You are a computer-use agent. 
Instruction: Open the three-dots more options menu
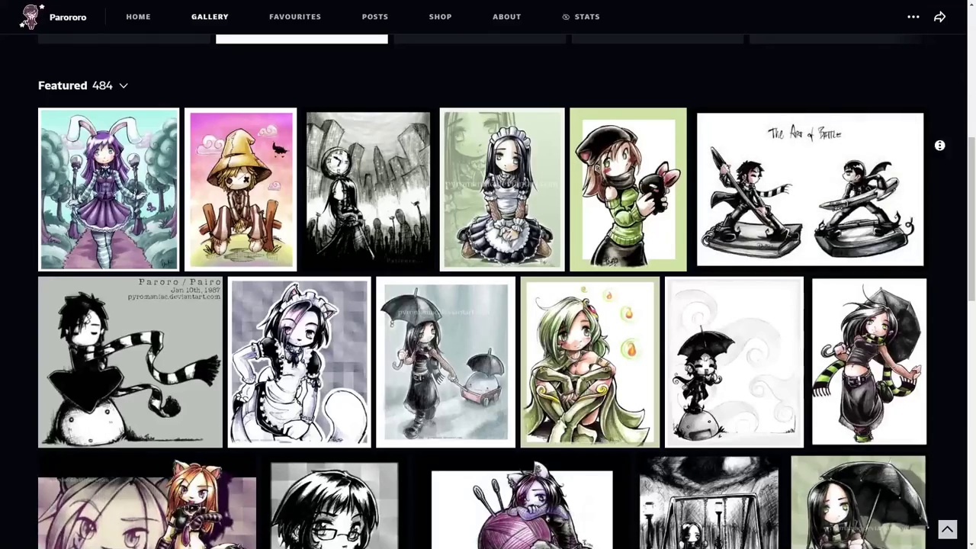click(x=913, y=17)
